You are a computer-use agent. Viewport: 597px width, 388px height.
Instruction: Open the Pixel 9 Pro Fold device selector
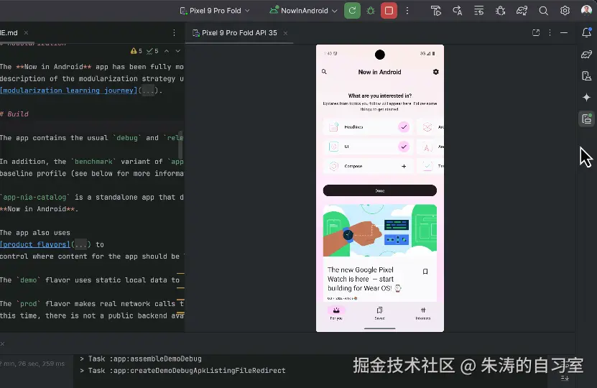pyautogui.click(x=215, y=11)
